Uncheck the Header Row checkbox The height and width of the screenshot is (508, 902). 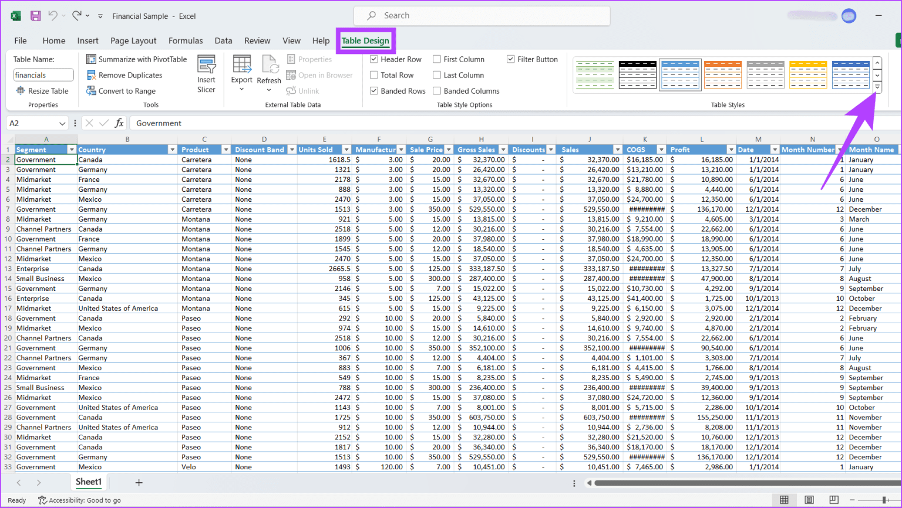click(374, 59)
